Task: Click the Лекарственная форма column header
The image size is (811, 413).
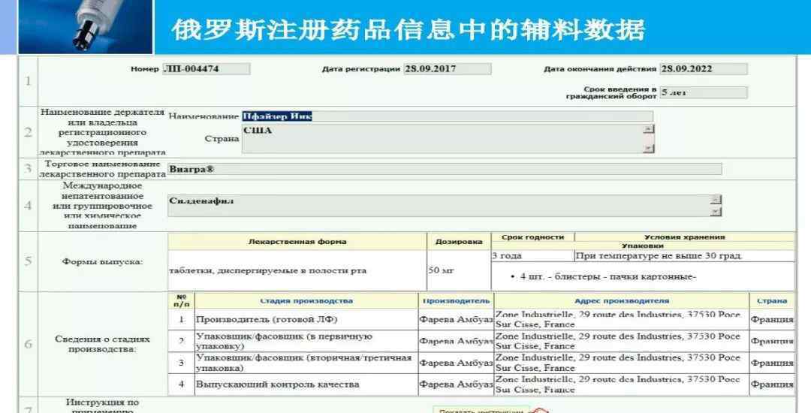Action: [297, 241]
